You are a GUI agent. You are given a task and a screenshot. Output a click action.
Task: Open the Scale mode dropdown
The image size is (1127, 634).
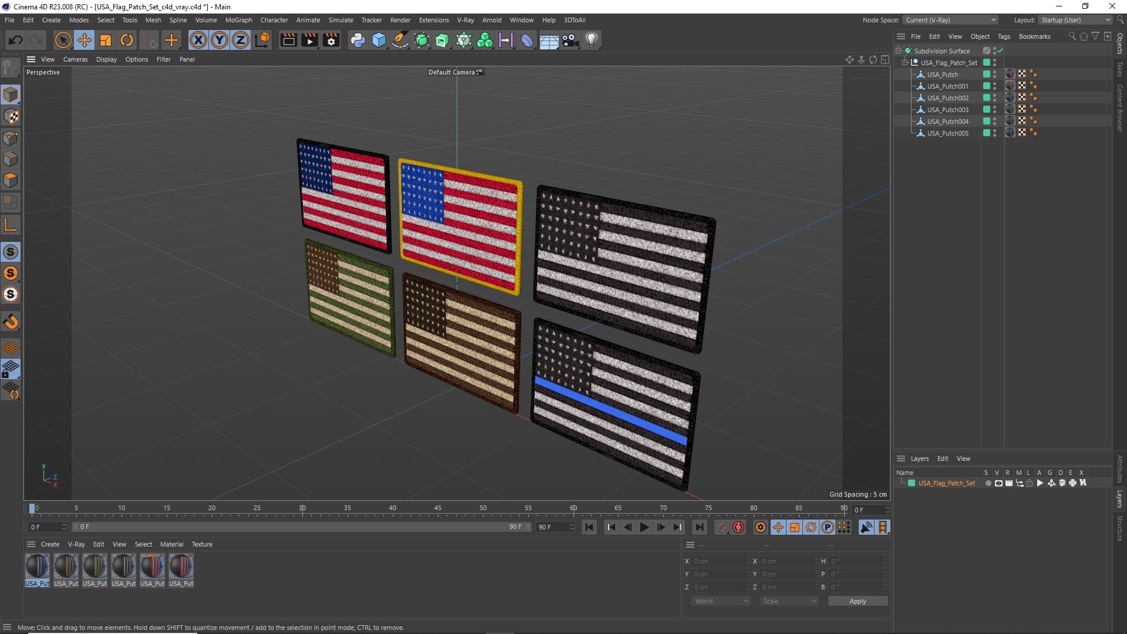tap(788, 601)
